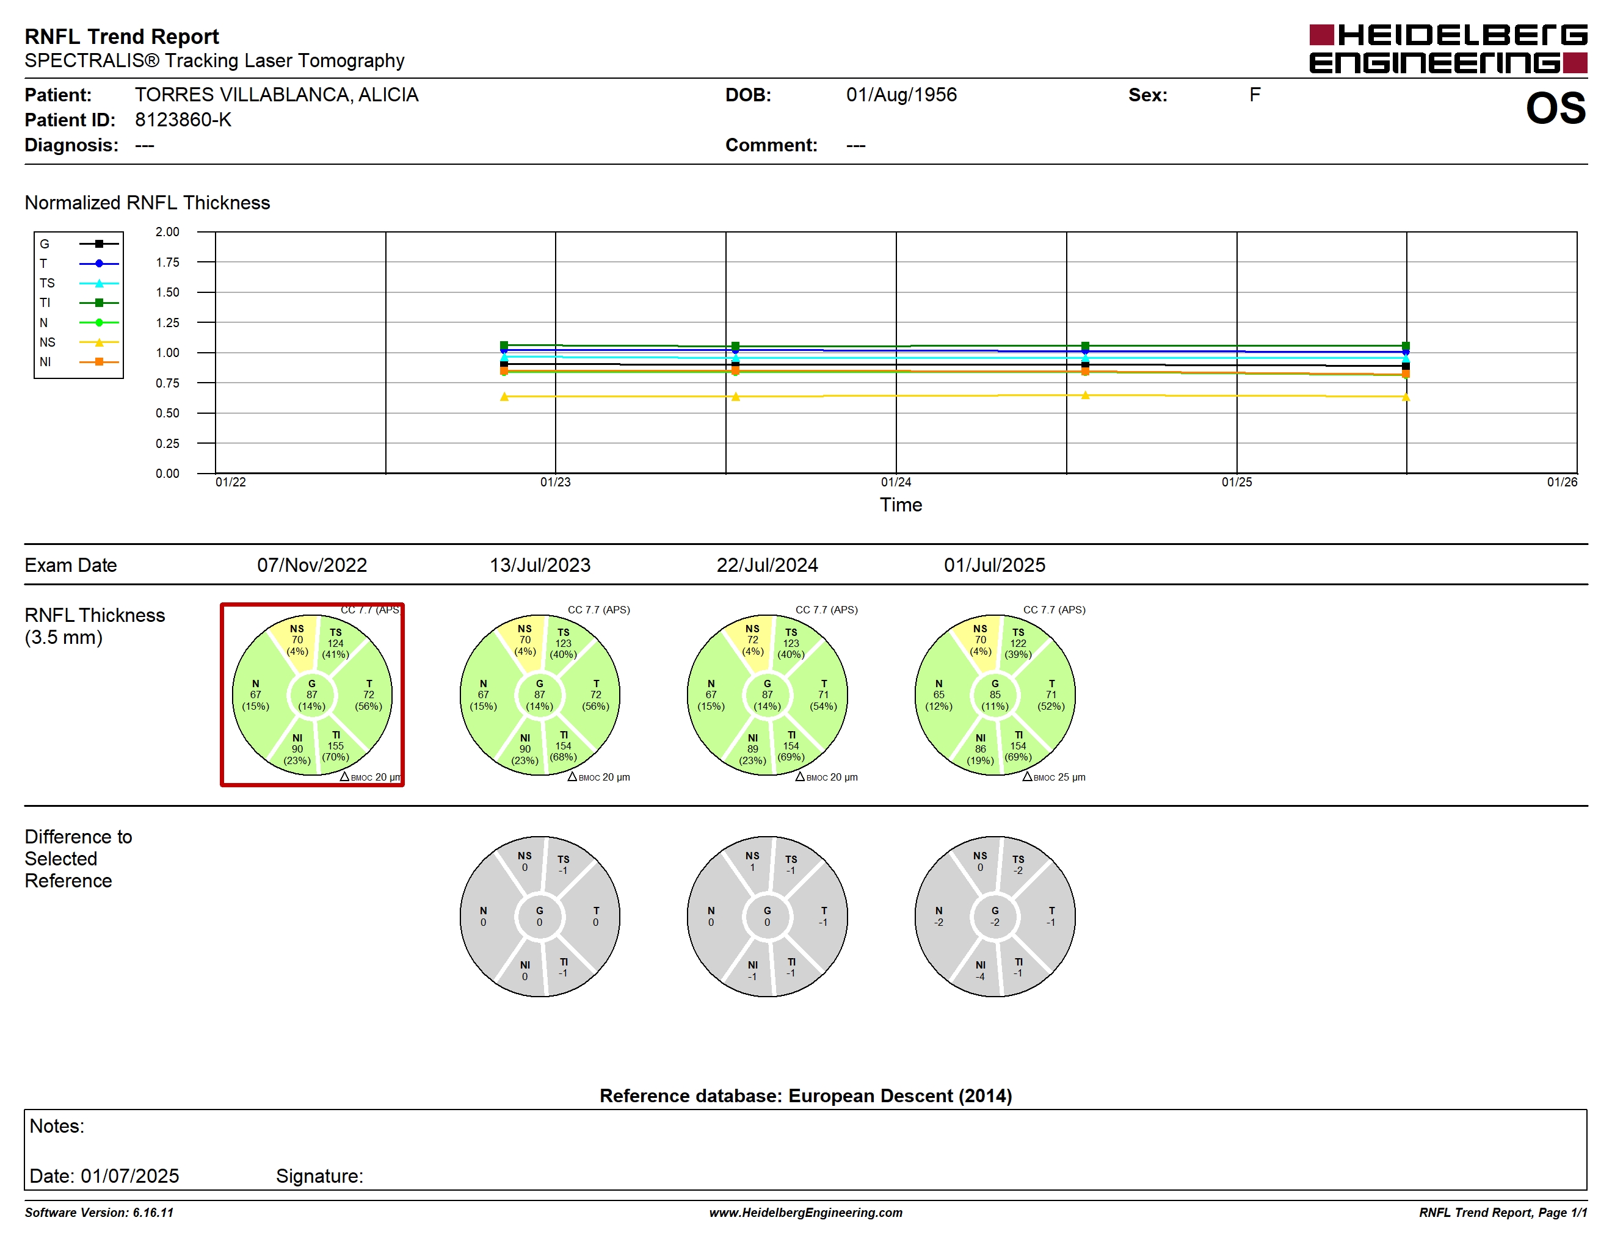Viewport: 1612px width, 1245px height.
Task: Click the Sex value F
Action: (1255, 95)
